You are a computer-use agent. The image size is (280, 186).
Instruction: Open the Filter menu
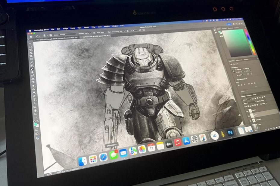(x=93, y=27)
